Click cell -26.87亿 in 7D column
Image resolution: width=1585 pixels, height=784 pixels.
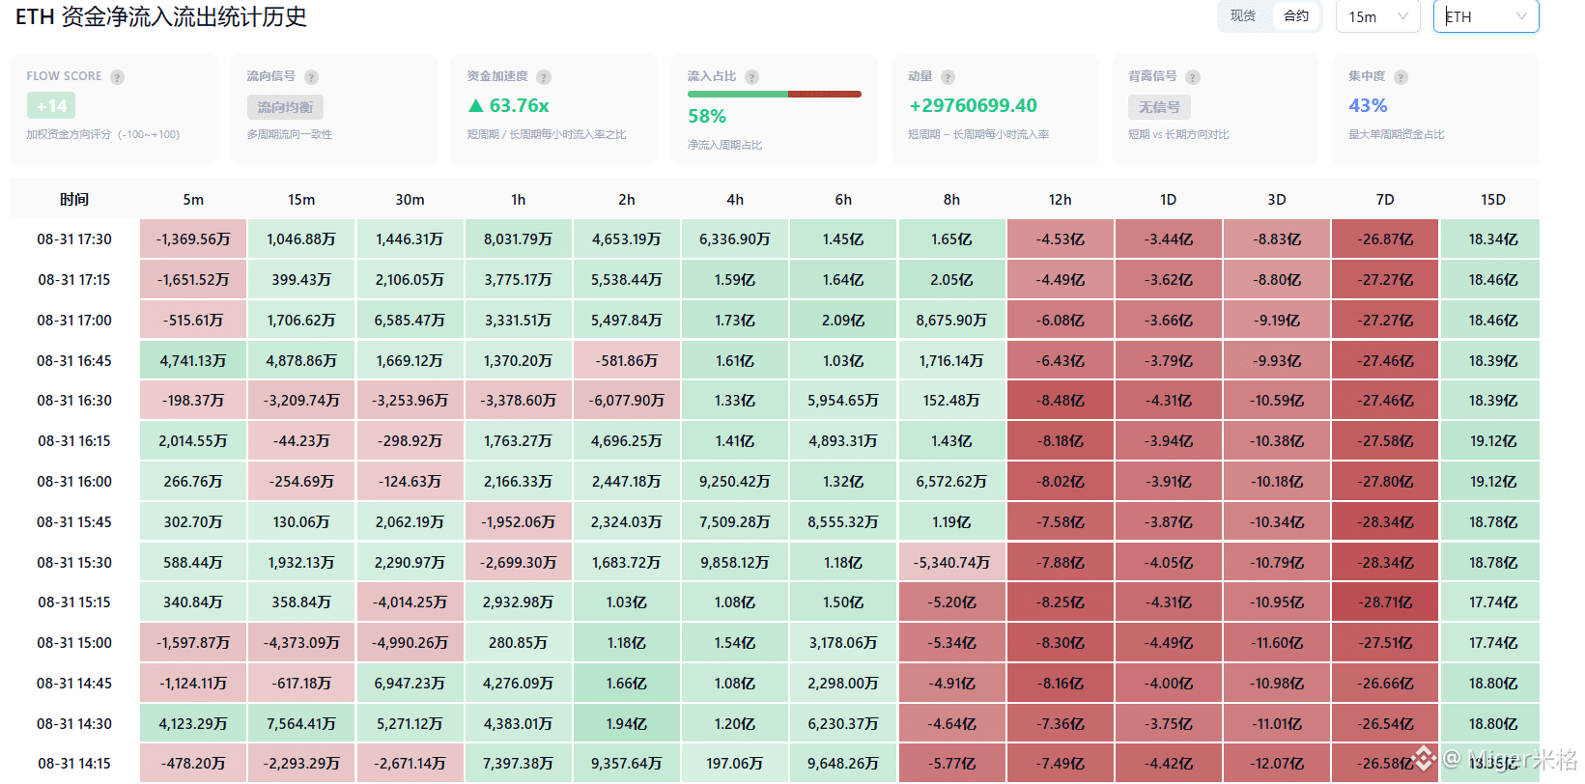coord(1385,238)
